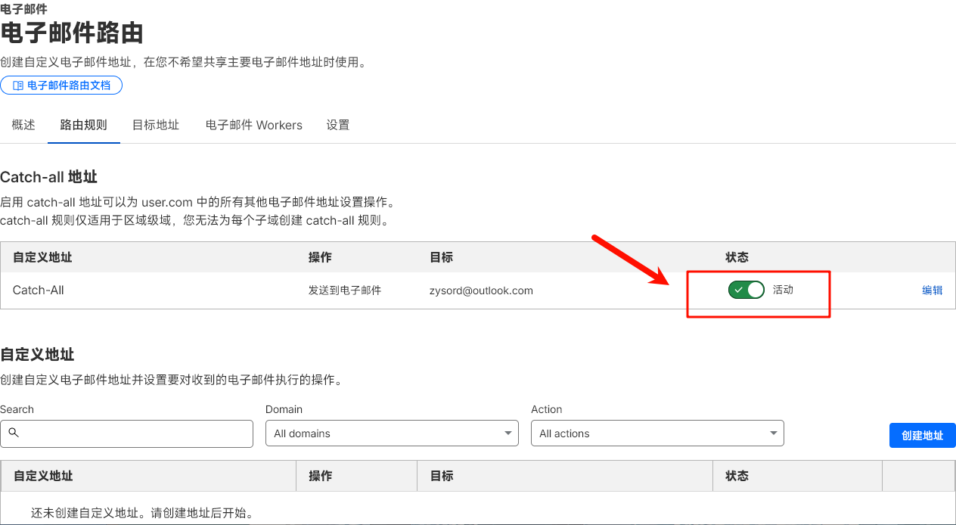Click 编辑 link for Catch-All rule
This screenshot has height=525, width=956.
point(932,290)
